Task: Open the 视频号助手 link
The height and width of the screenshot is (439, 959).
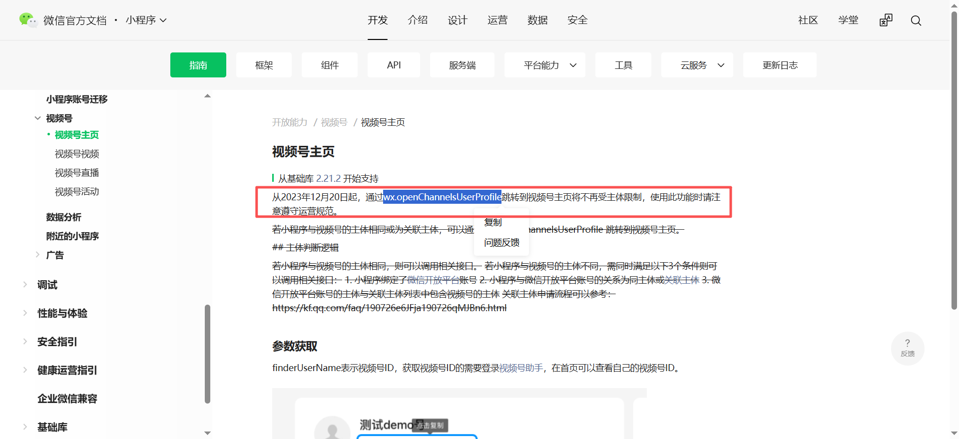Action: pos(521,368)
